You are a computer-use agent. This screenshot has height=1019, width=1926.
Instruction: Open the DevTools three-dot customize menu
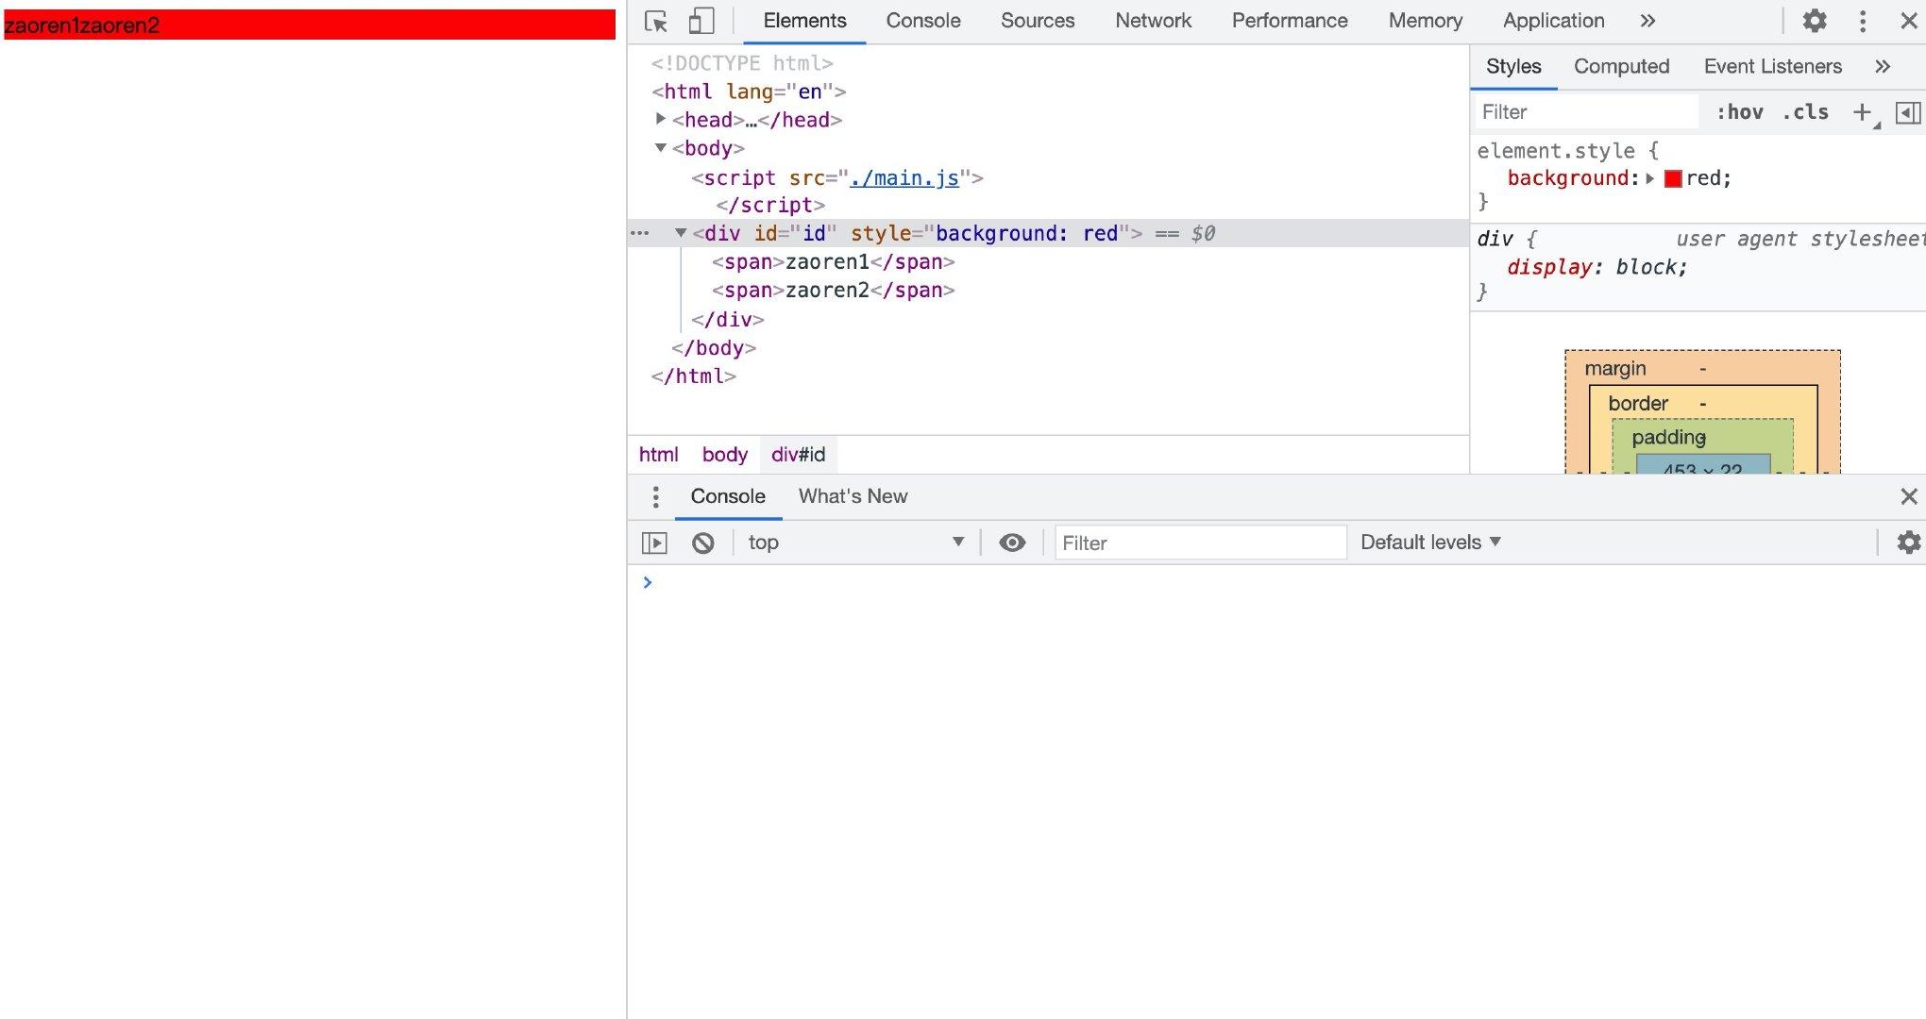click(x=1863, y=21)
